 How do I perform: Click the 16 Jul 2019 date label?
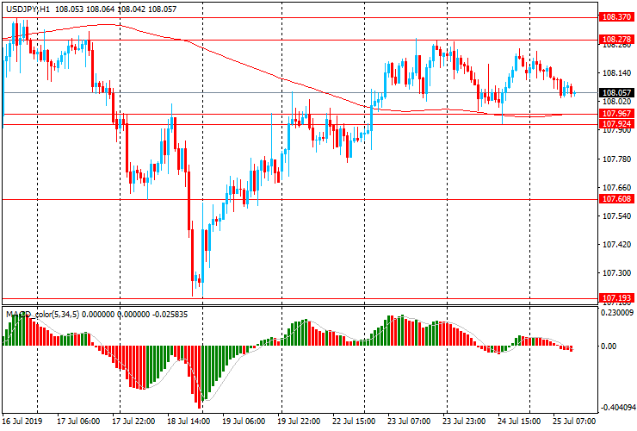click(x=22, y=421)
